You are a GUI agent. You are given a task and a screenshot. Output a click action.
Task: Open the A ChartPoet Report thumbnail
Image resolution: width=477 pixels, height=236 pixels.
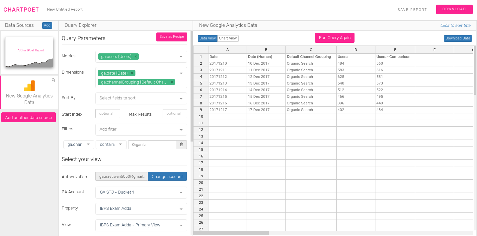coord(29,52)
